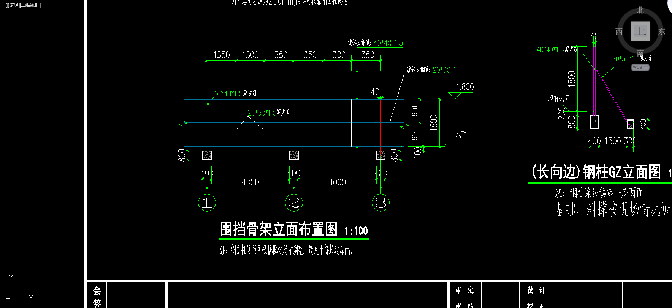Select axis bubble number 1
The image size is (672, 308).
click(207, 203)
